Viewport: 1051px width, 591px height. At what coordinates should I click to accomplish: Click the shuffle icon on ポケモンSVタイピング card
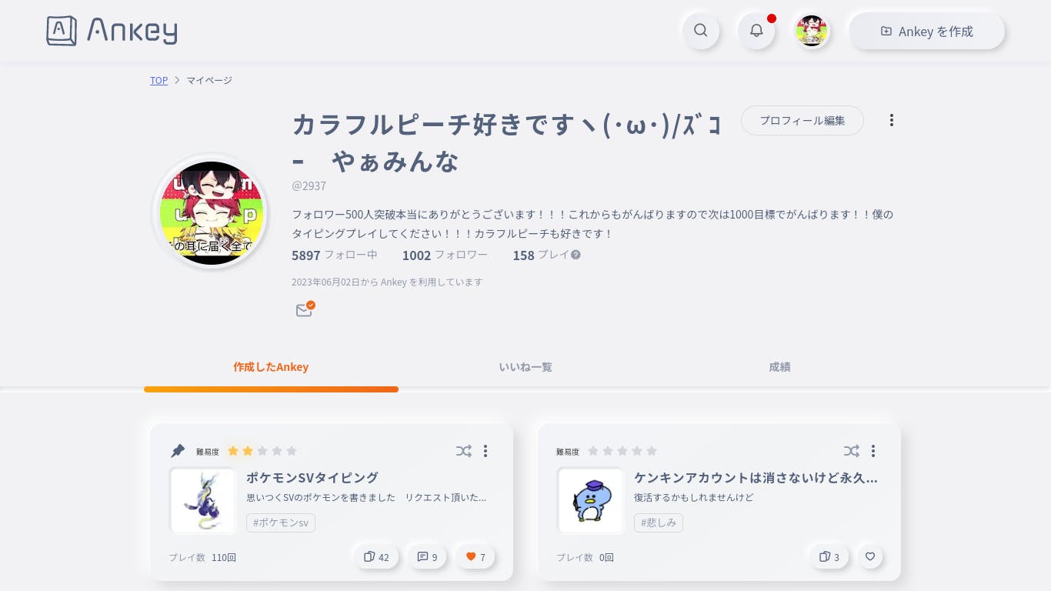463,451
